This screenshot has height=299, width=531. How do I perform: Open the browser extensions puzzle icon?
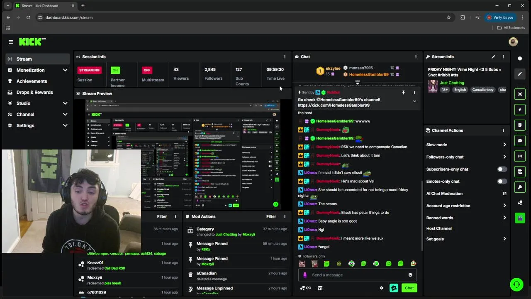[463, 17]
